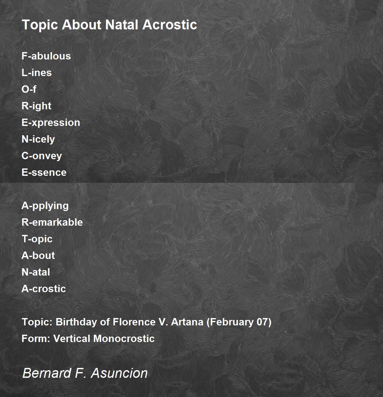Click author name Bernard F. Asuncion
This screenshot has height=397, width=383.
85,373
